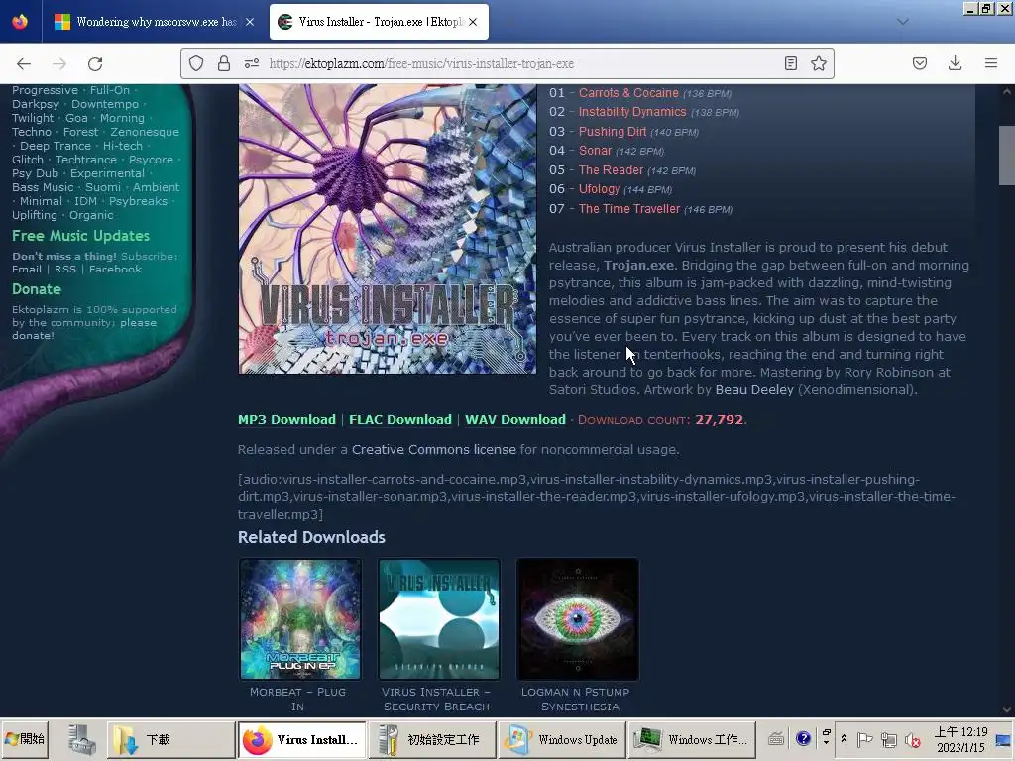Open track The Time Traveller
Screen dimensions: 1015x761
(x=629, y=209)
